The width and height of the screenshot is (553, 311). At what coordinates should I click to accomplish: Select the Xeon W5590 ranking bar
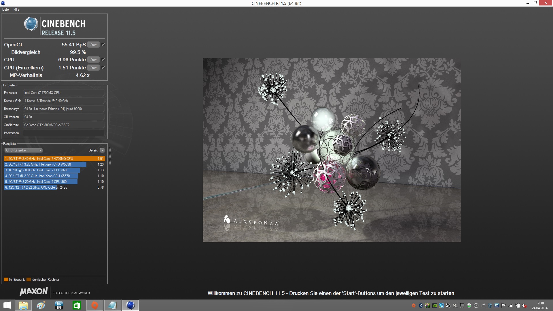pyautogui.click(x=45, y=164)
